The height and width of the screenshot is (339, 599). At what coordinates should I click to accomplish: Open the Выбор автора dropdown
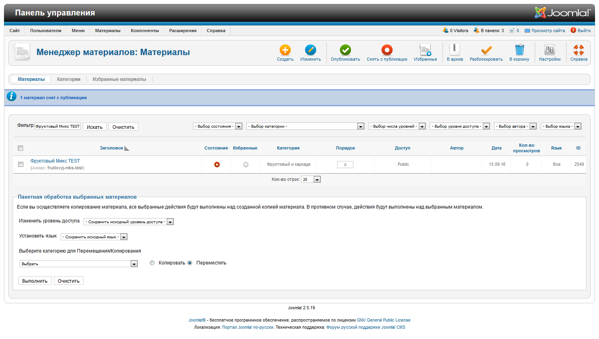coord(515,126)
